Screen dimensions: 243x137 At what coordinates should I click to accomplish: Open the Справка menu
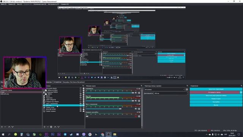pos(65,4)
